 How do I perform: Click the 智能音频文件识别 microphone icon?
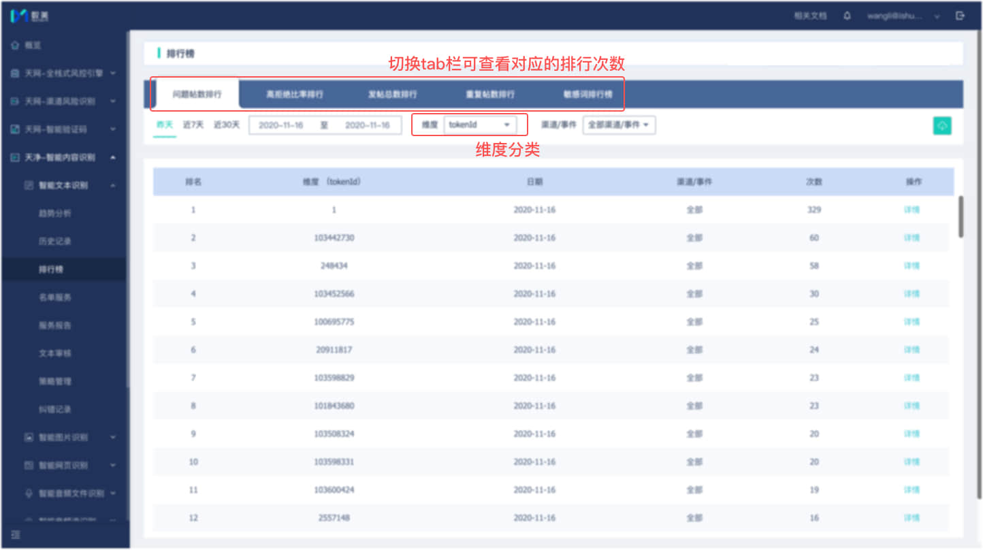click(x=29, y=493)
